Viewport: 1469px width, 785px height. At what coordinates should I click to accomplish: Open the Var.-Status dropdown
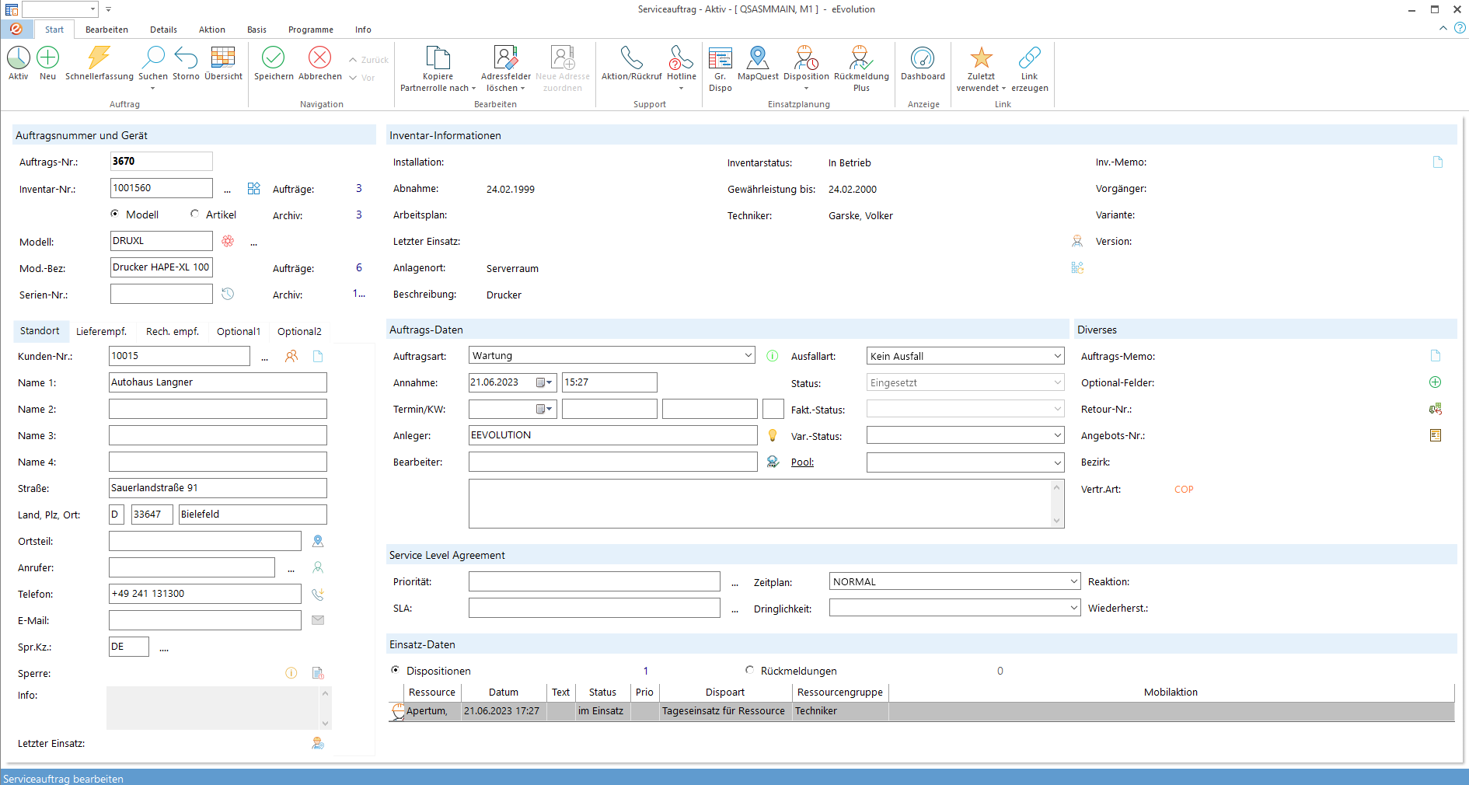[x=1057, y=435]
